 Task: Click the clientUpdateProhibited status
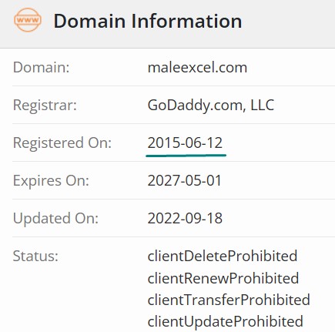(x=226, y=321)
